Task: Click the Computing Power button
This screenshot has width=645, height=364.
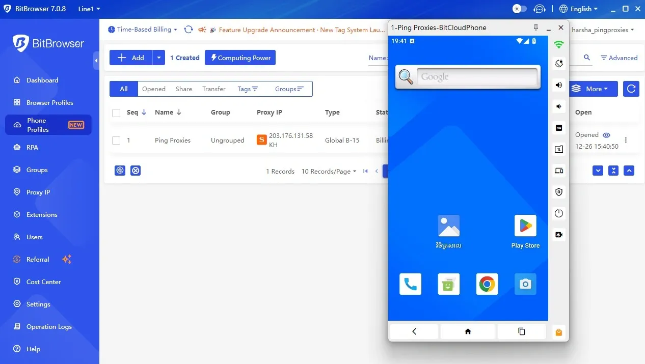Action: (x=240, y=58)
